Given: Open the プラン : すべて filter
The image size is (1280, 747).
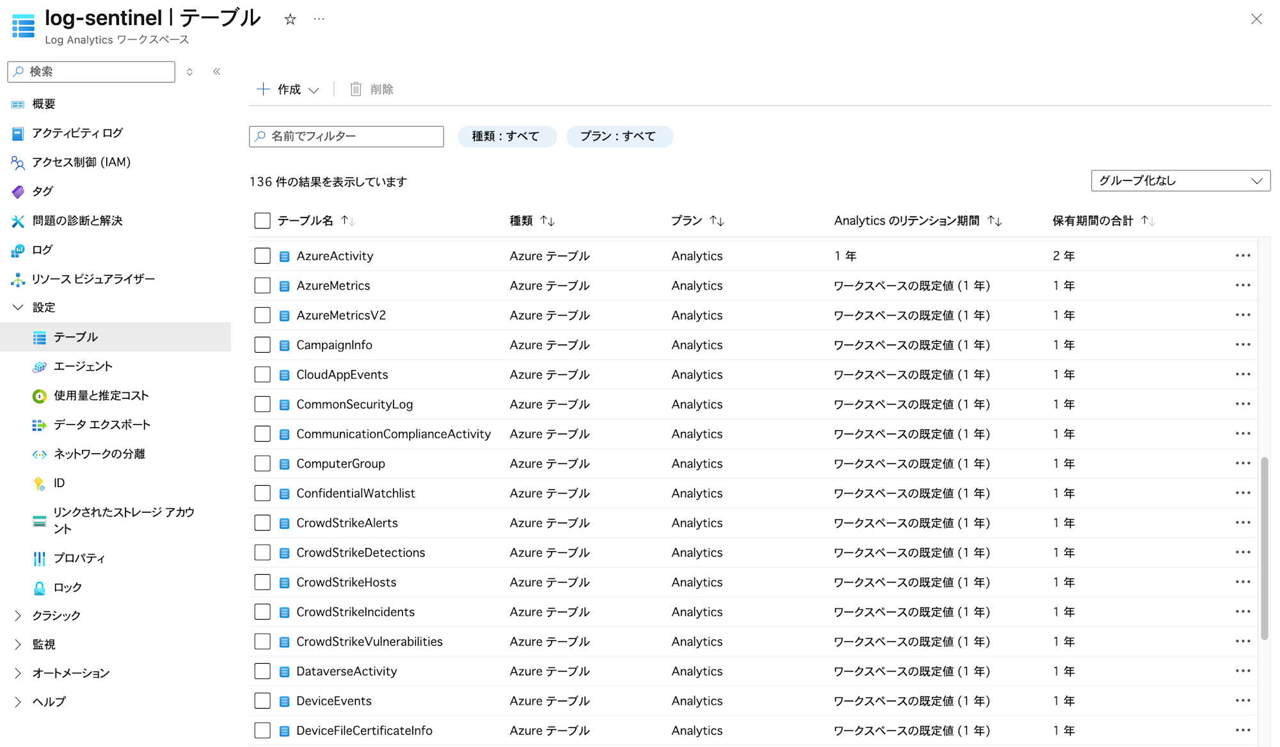Looking at the screenshot, I should point(619,136).
